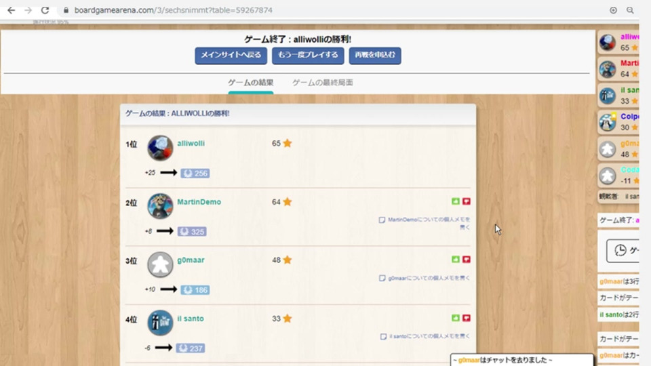This screenshot has height=366, width=651.
Task: Give g0maar a red thumbs down
Action: 467,260
